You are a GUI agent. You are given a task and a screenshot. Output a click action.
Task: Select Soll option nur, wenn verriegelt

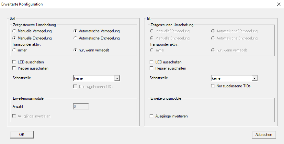click(75, 50)
